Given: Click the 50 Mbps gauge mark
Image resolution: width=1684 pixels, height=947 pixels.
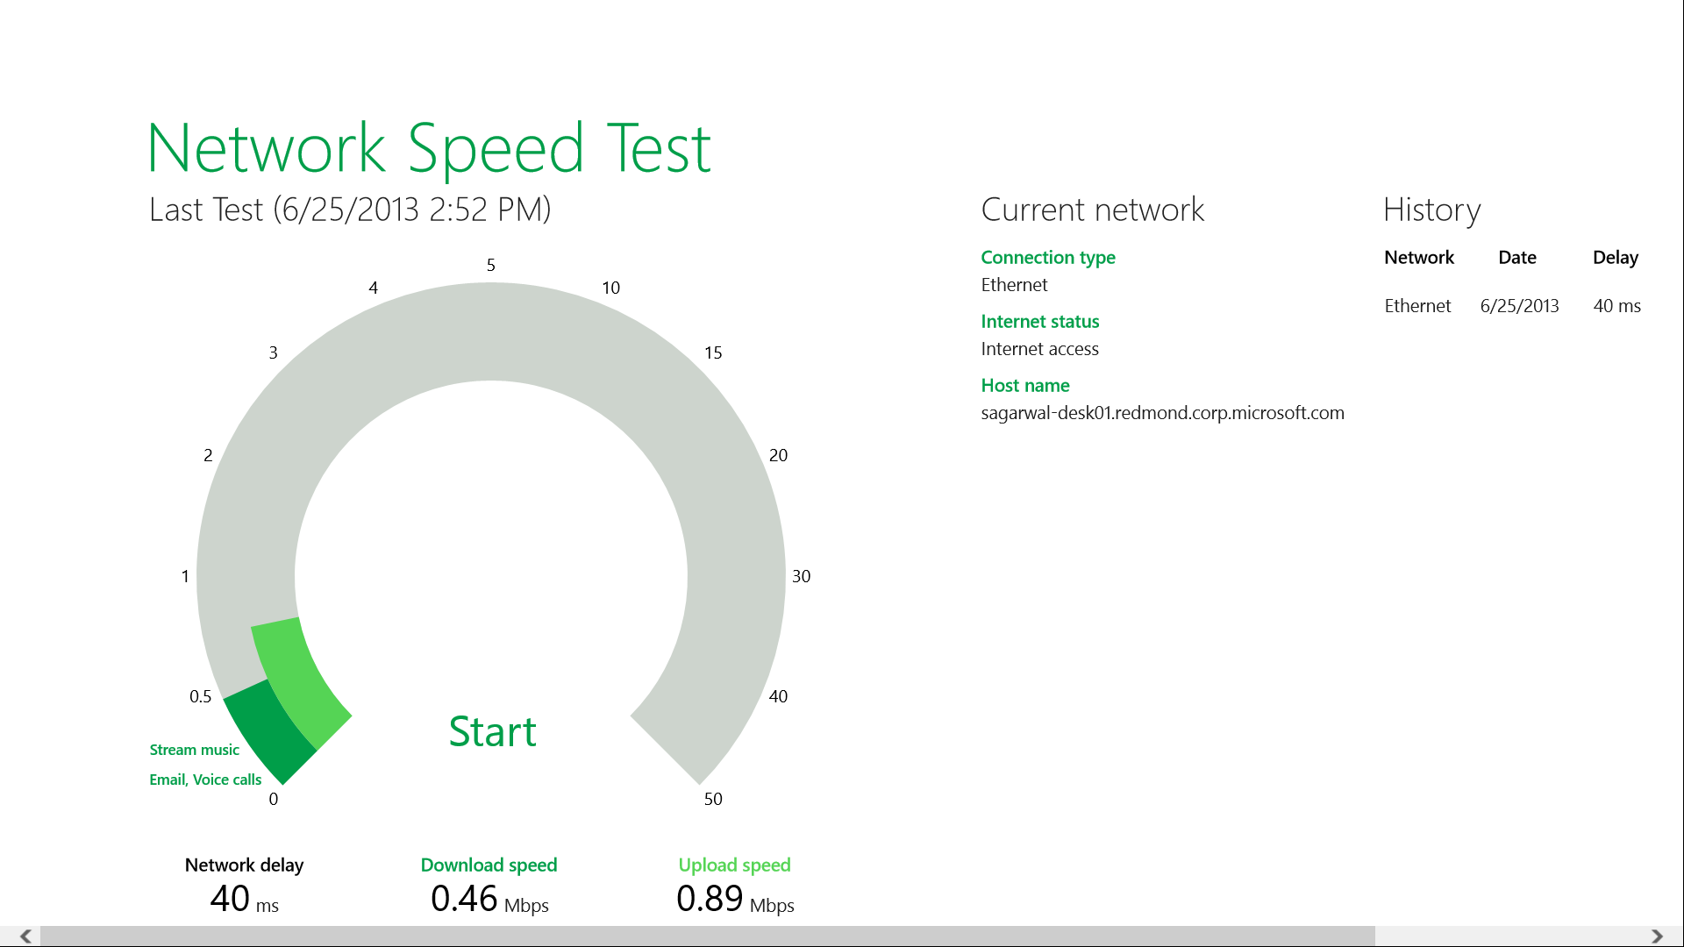Looking at the screenshot, I should pos(713,798).
